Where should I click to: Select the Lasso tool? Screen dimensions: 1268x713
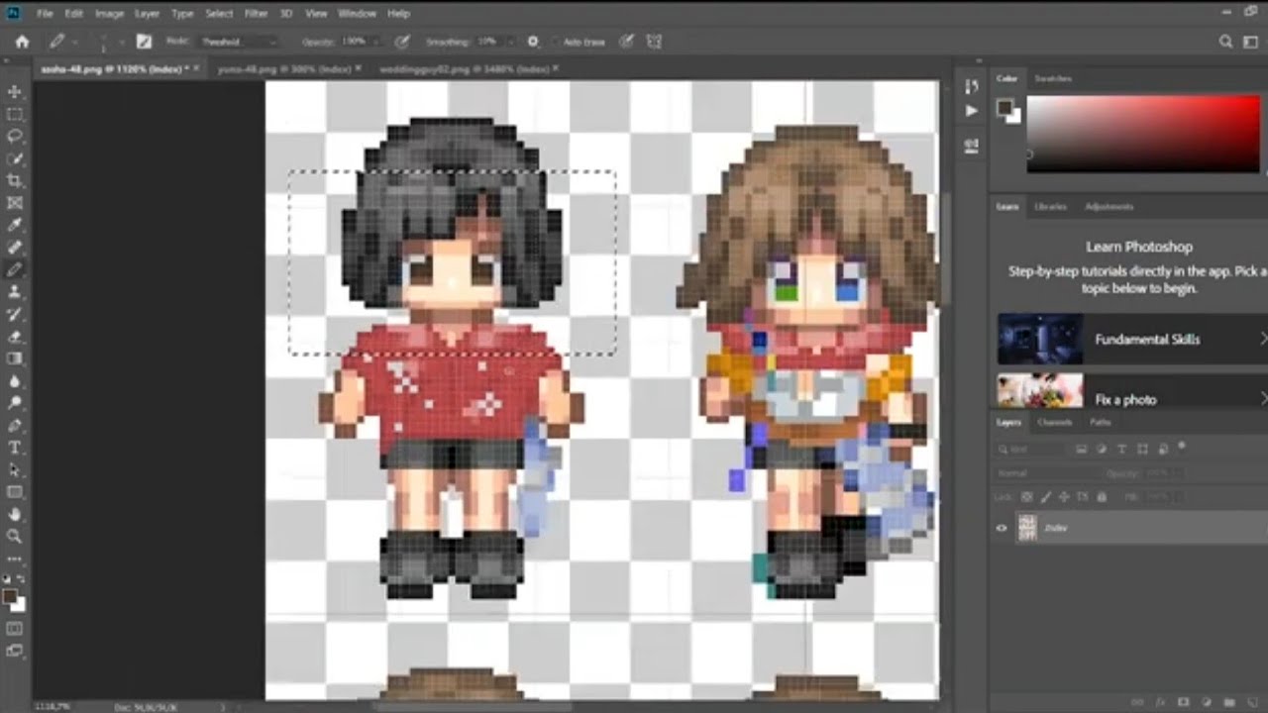click(15, 136)
